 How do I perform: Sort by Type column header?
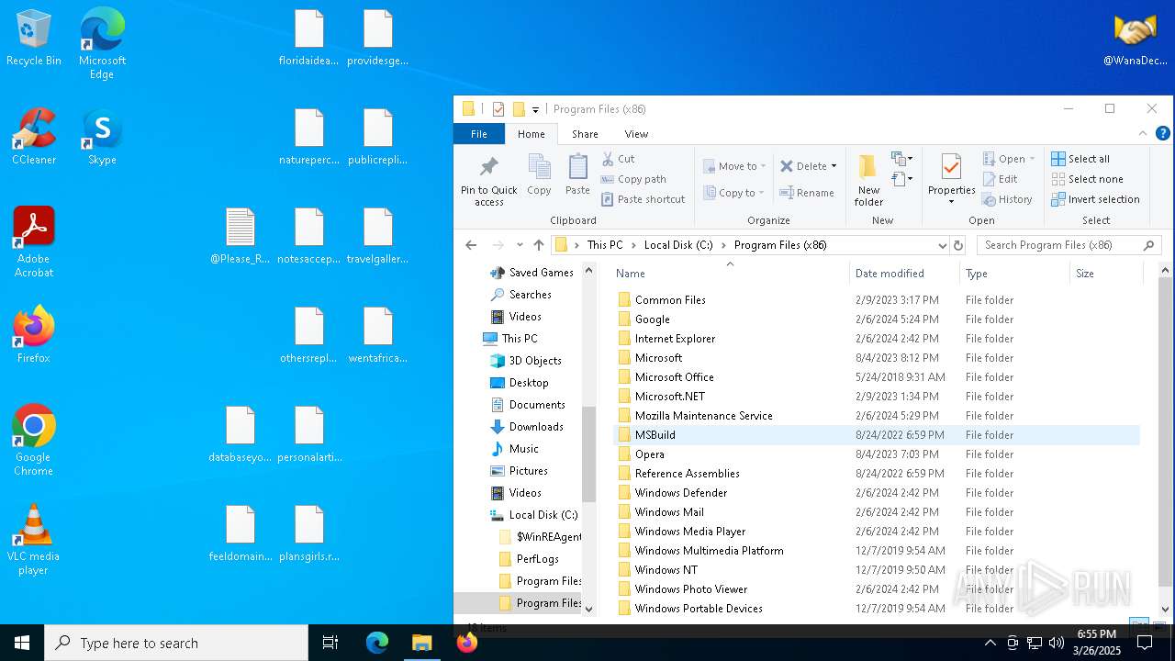(1014, 274)
